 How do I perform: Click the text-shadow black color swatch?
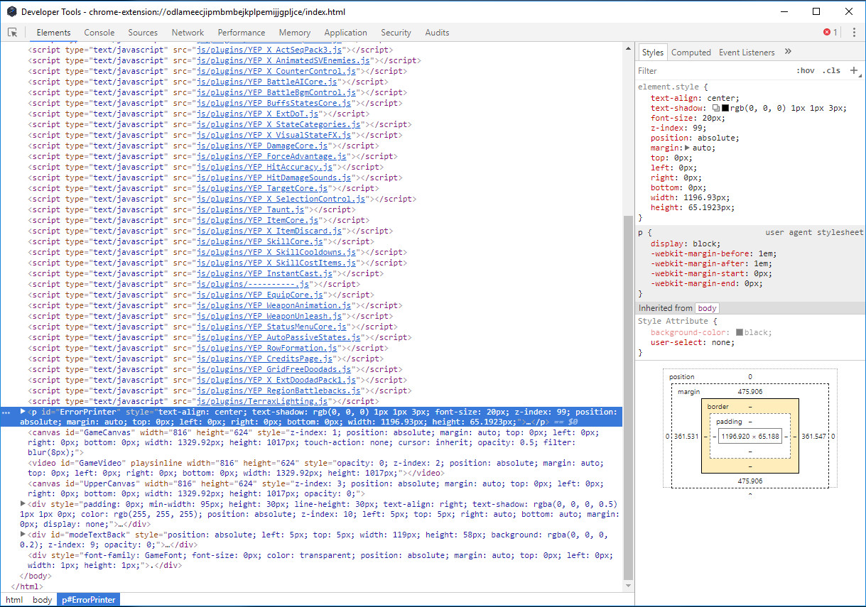[x=725, y=108]
